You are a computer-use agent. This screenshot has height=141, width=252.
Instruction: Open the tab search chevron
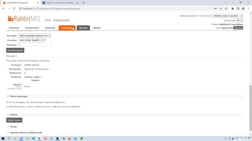click(226, 3)
